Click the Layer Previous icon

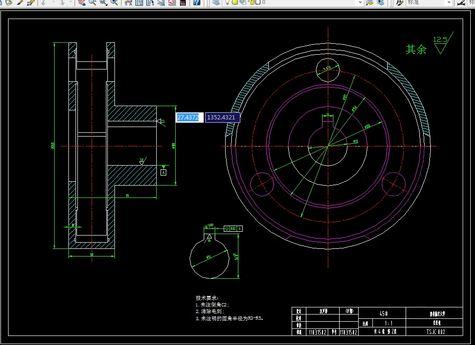(380, 2)
